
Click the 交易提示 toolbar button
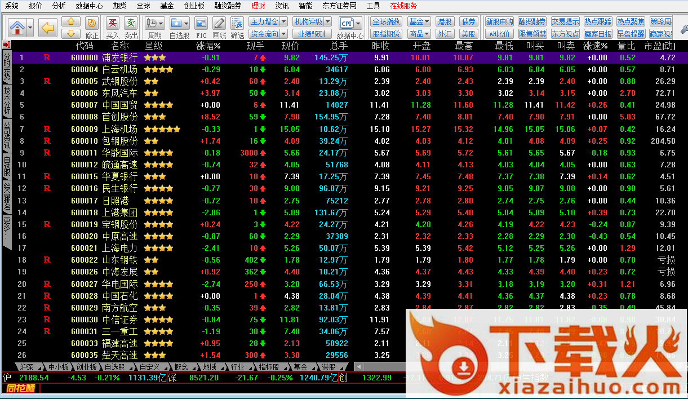pos(565,21)
